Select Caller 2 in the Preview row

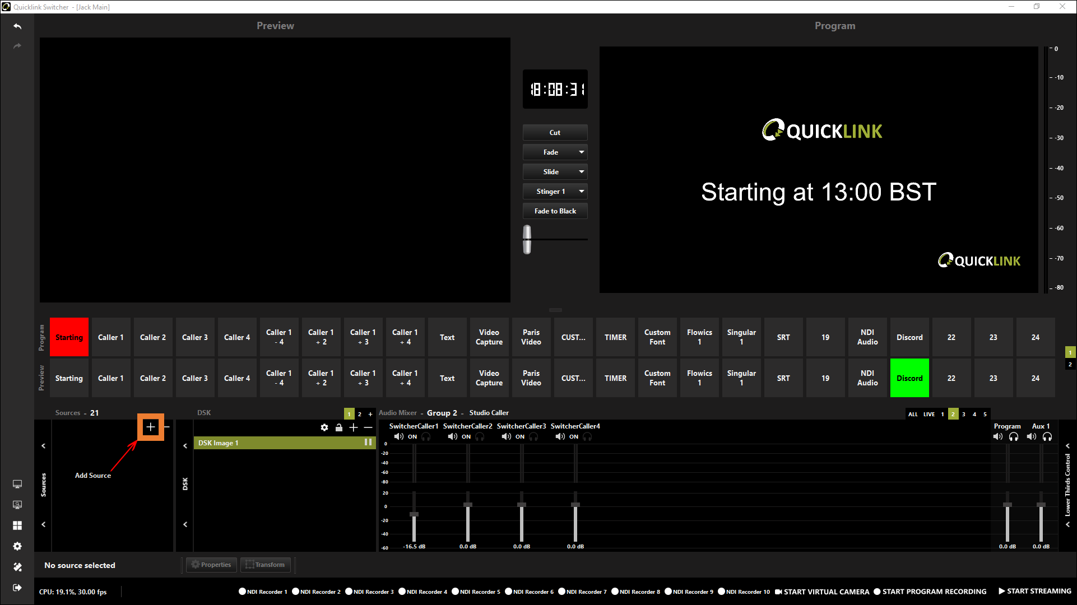[x=153, y=379]
